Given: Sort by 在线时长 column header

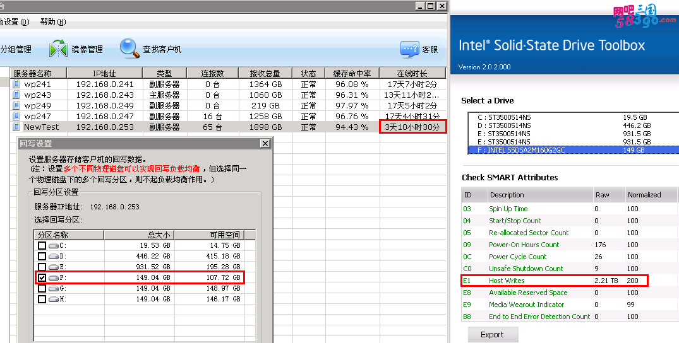Looking at the screenshot, I should [412, 73].
